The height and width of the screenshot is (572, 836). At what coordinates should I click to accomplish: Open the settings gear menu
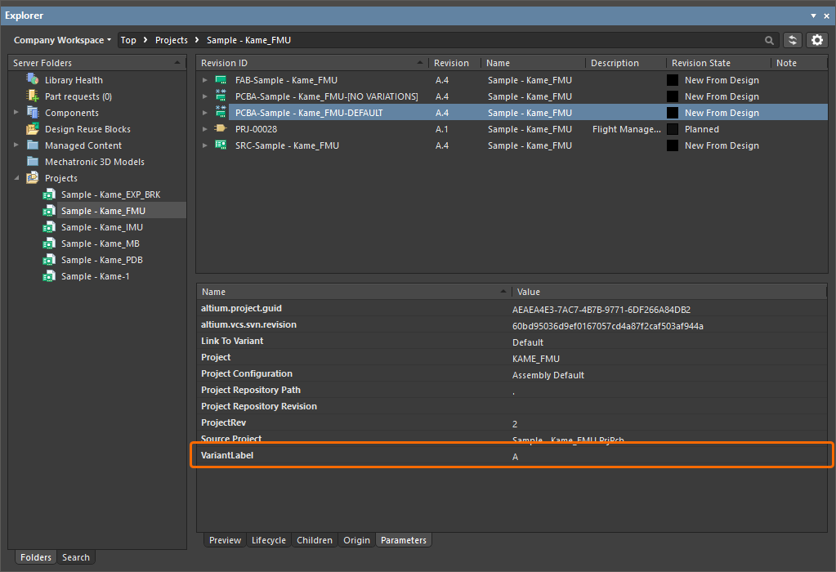click(x=816, y=40)
